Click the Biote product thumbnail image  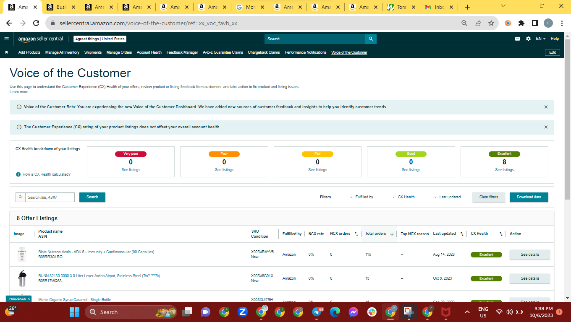(22, 254)
